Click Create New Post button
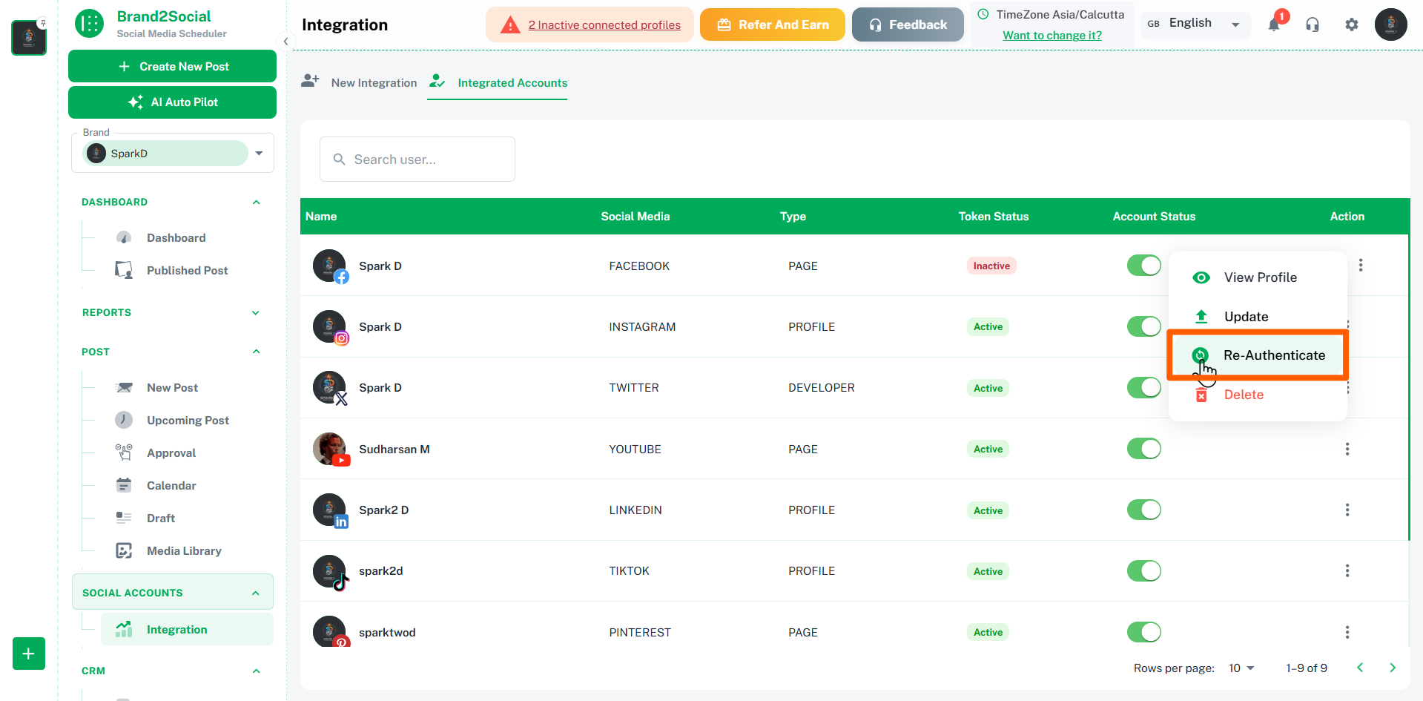 [x=172, y=66]
